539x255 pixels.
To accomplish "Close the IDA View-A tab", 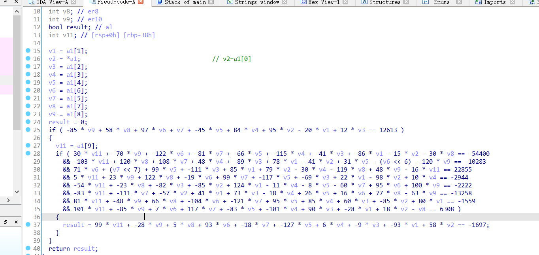I will point(73,2).
